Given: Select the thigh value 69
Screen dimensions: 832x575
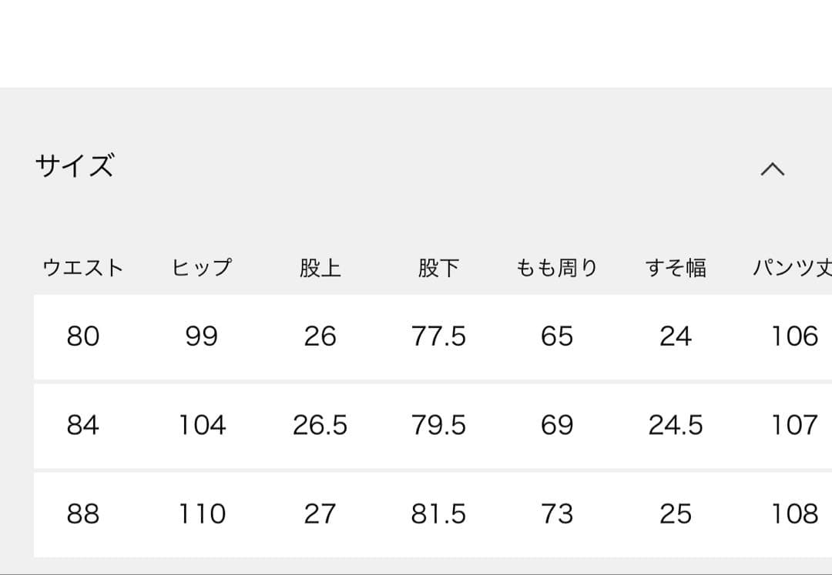Looking at the screenshot, I should [x=558, y=425].
